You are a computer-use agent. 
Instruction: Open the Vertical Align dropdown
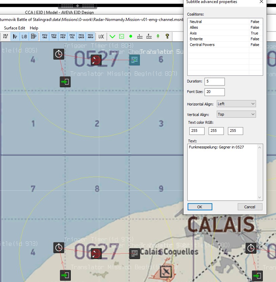pos(236,114)
